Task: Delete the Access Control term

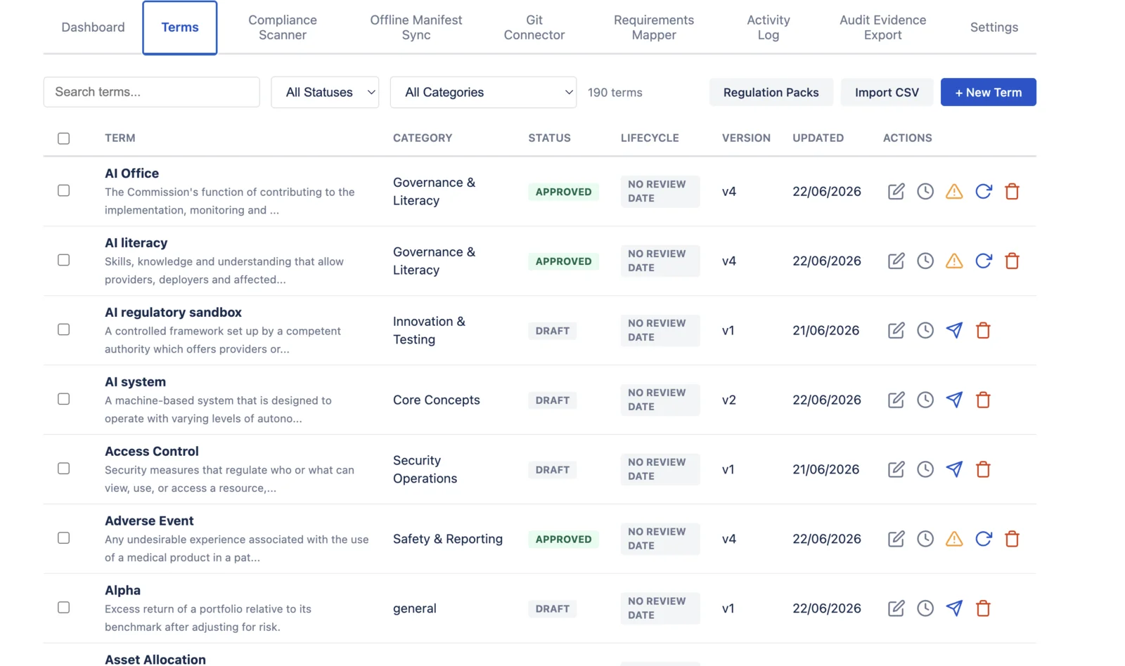Action: click(x=984, y=469)
